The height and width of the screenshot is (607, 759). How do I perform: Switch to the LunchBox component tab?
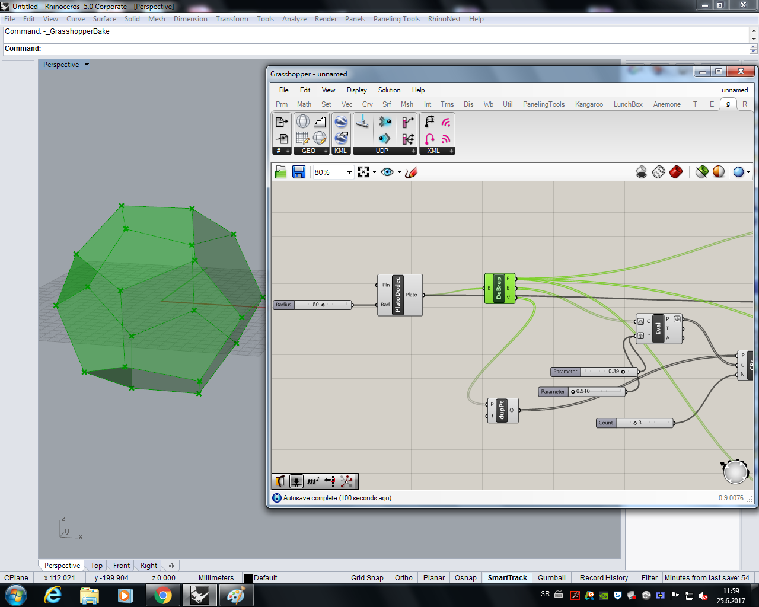point(628,104)
